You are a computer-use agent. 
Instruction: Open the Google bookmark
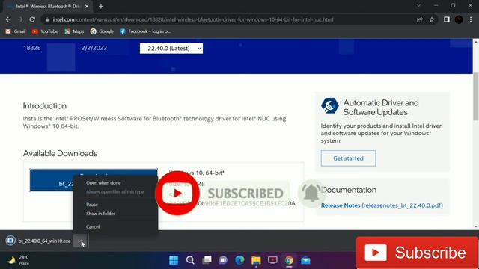coord(102,31)
